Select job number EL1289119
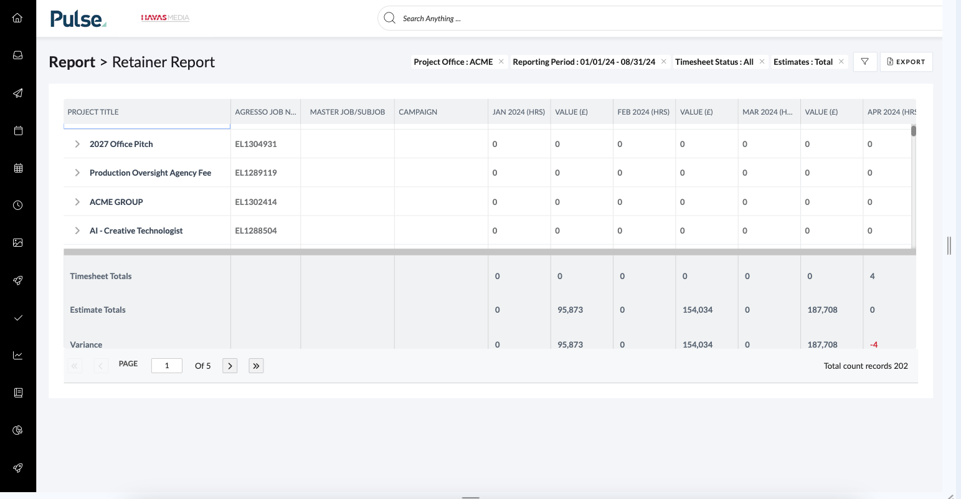The image size is (961, 499). 256,173
